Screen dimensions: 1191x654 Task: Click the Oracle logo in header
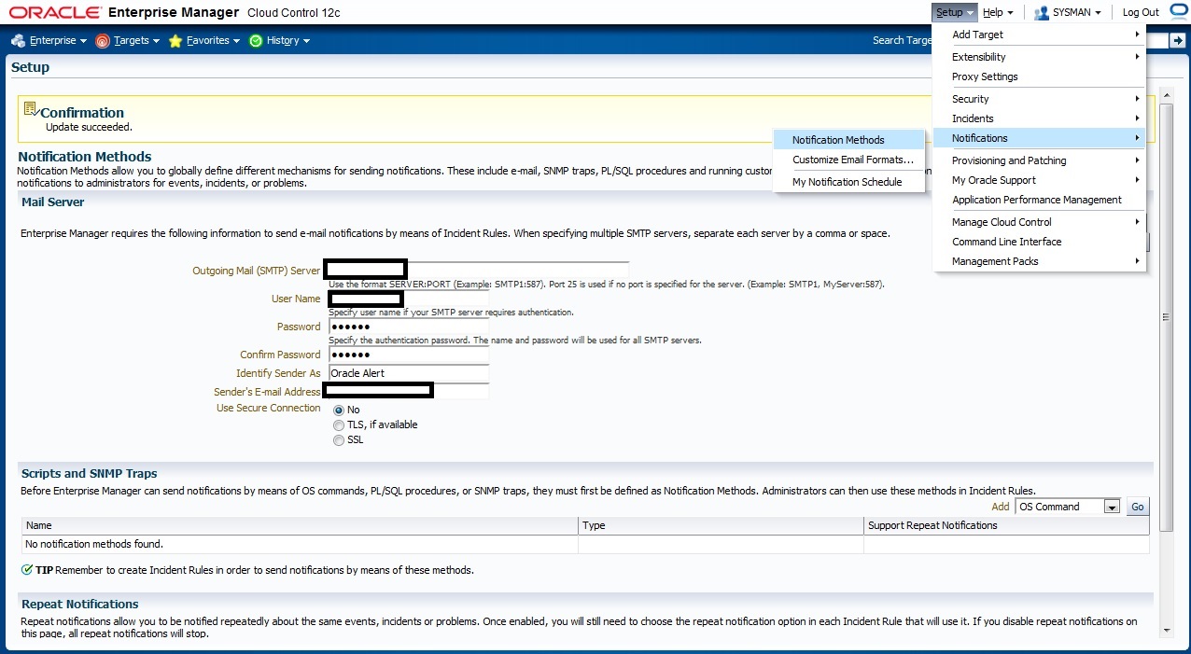[x=55, y=13]
